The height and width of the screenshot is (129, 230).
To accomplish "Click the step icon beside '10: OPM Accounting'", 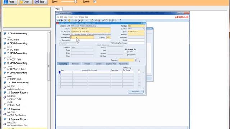I will [5, 83].
